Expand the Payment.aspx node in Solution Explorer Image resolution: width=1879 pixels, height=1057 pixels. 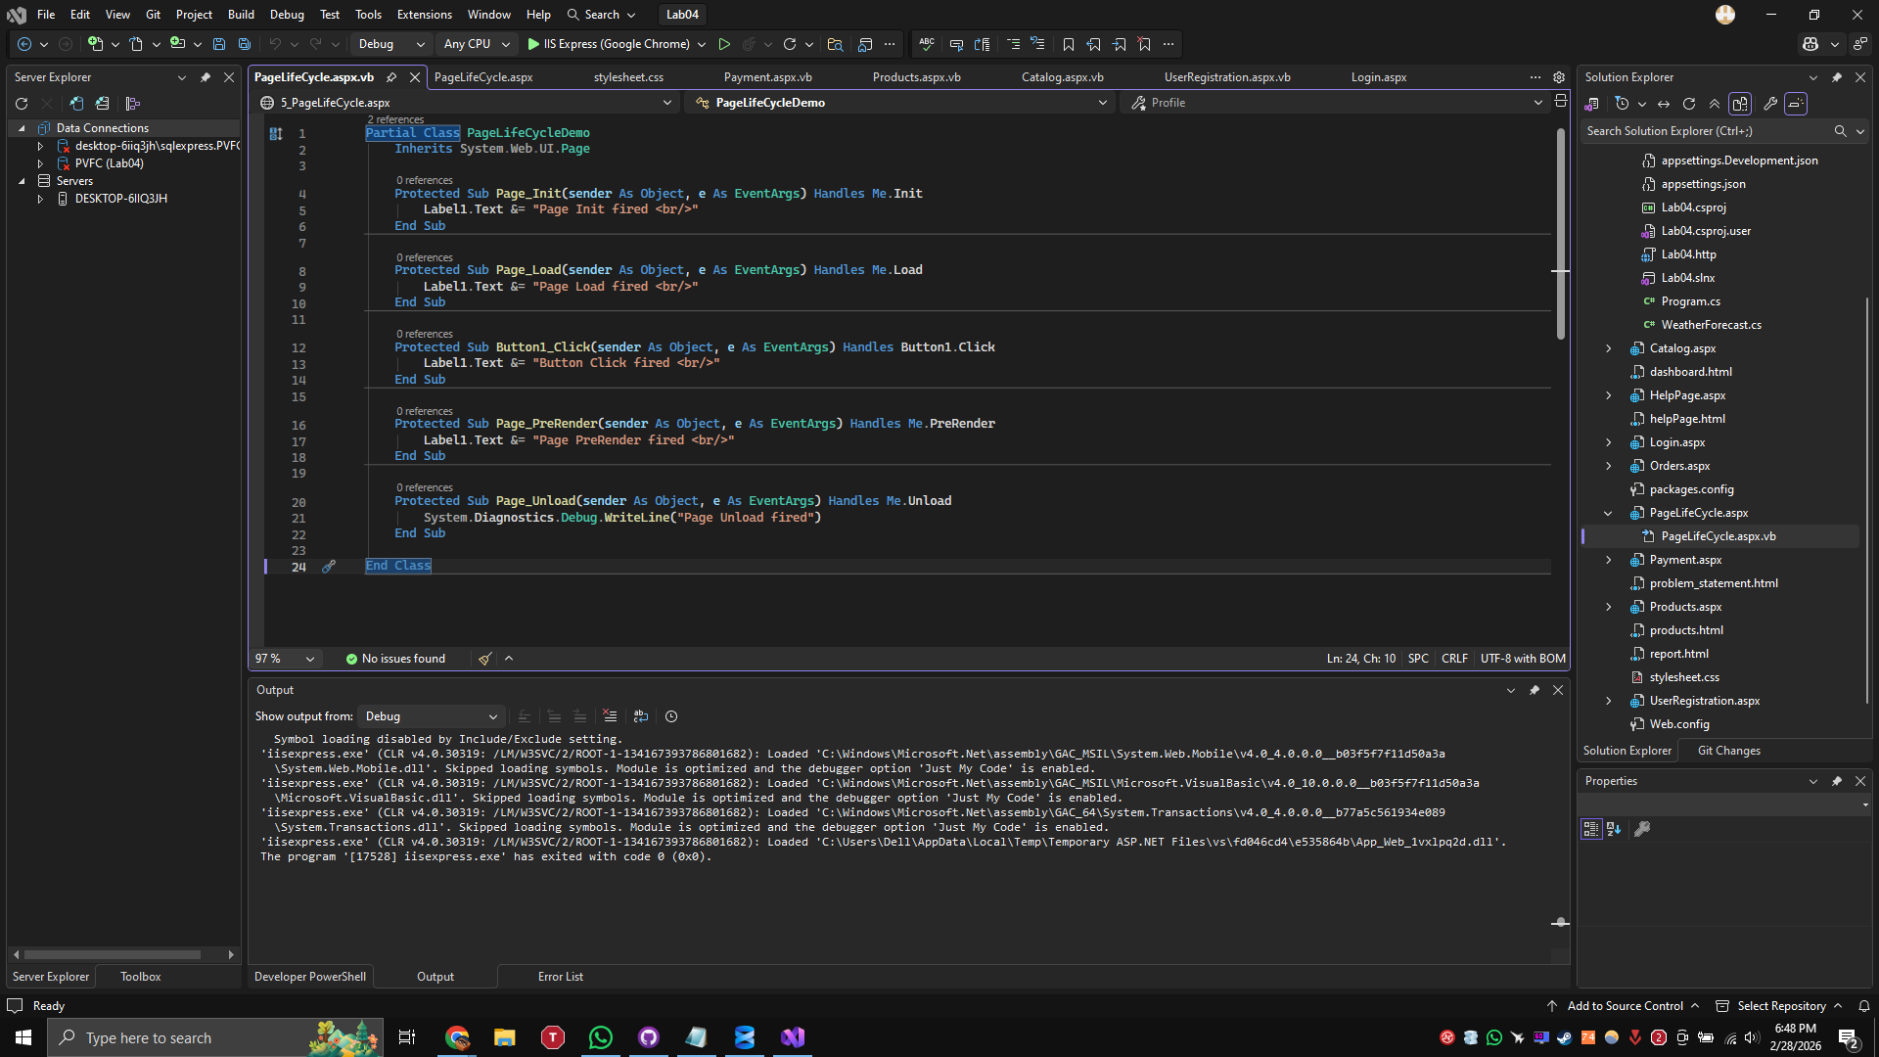[x=1608, y=560]
